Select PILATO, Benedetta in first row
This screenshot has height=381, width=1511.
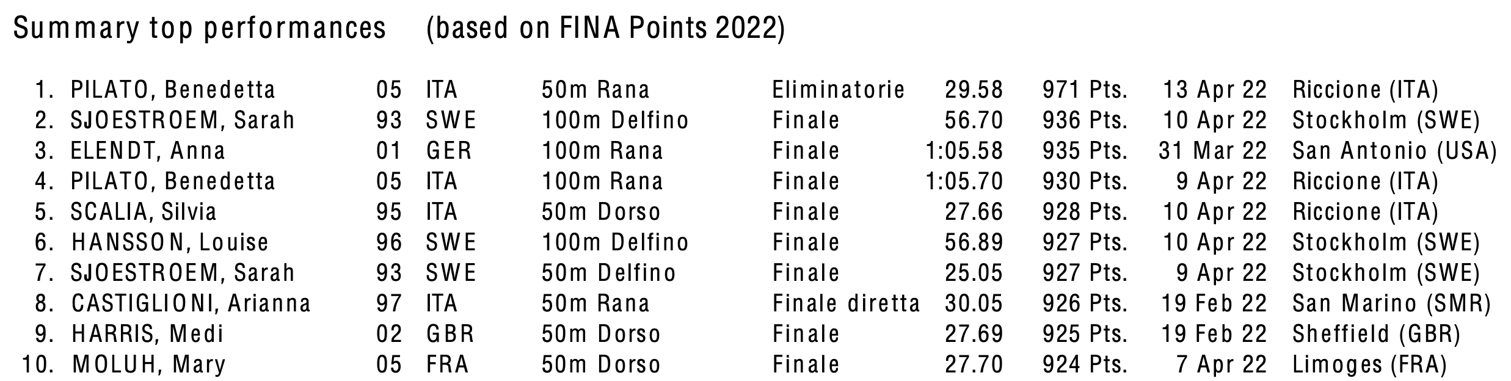(173, 90)
